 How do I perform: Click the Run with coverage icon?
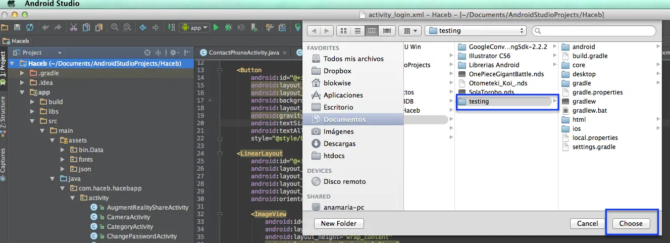[x=241, y=27]
